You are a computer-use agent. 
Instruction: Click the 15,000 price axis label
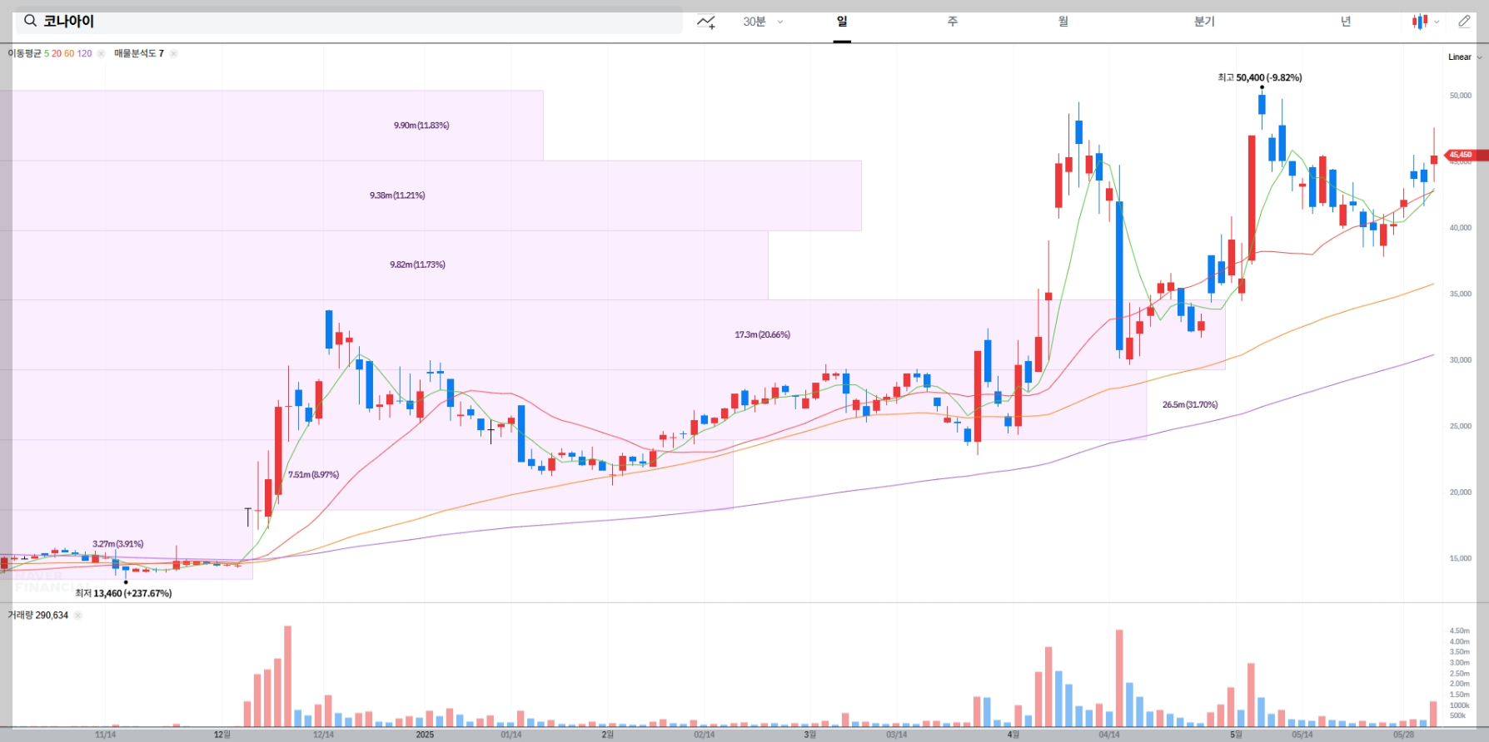(1461, 558)
